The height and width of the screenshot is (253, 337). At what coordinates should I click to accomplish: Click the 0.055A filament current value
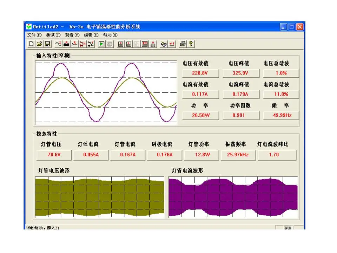coord(91,155)
